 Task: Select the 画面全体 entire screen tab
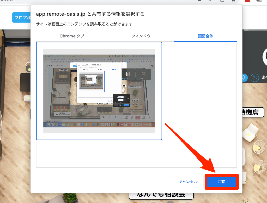(x=205, y=36)
